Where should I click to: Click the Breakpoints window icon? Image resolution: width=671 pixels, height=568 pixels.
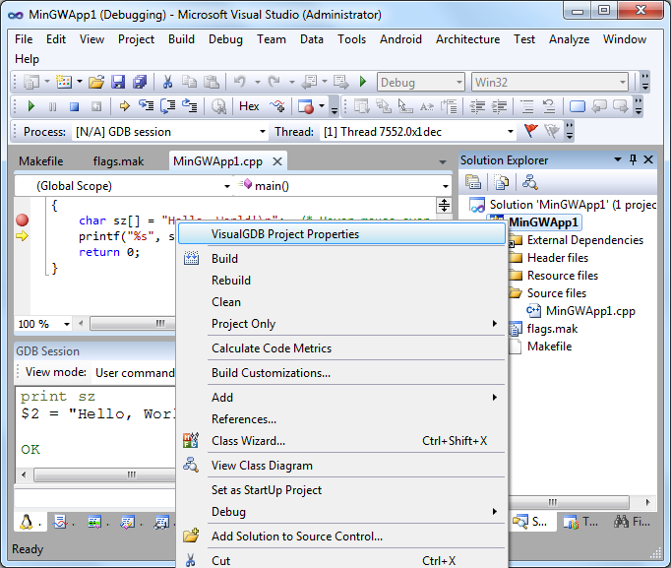click(306, 106)
